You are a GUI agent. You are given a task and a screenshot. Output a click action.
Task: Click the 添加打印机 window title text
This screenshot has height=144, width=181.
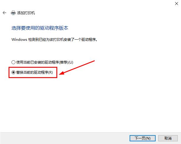point(26,13)
